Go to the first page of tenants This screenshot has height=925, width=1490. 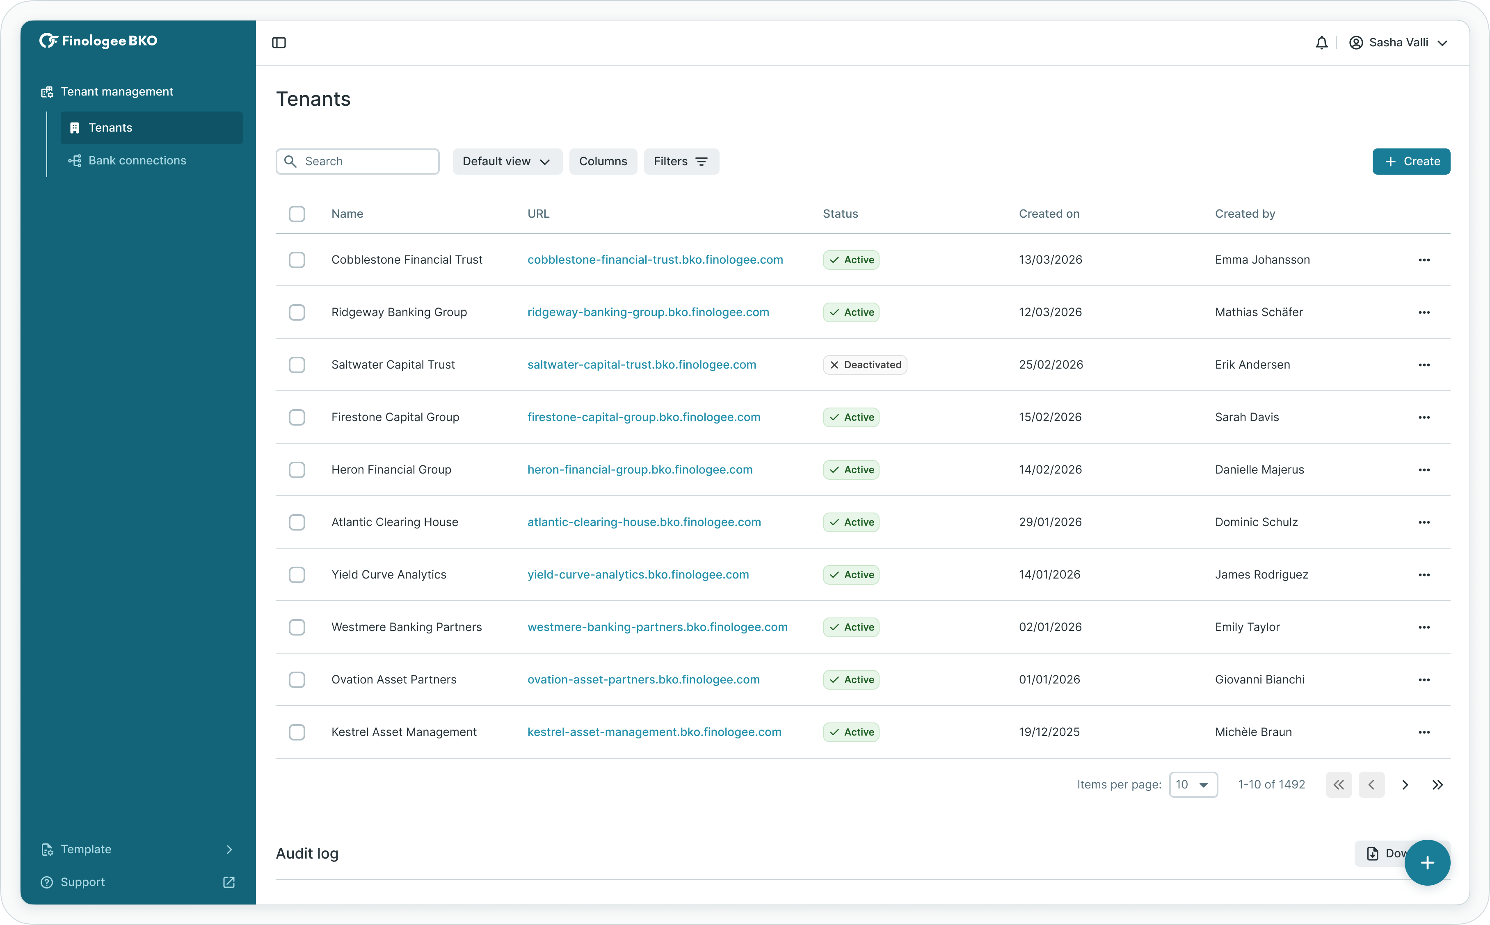(1339, 785)
